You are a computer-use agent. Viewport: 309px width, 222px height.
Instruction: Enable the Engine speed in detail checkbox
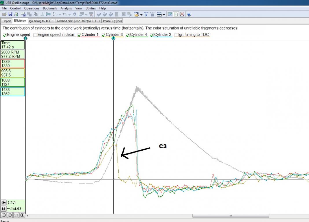tap(35, 35)
